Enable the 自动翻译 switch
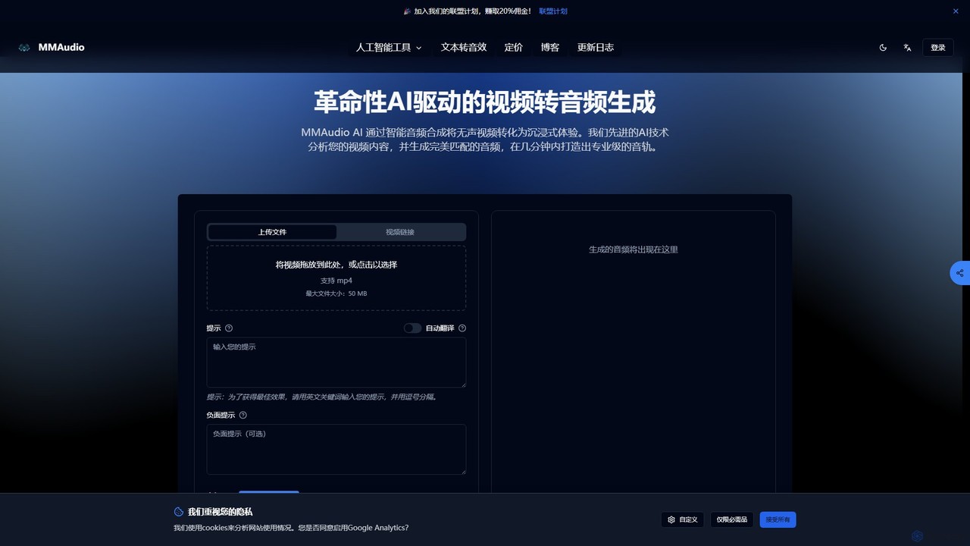The image size is (970, 546). coord(412,328)
